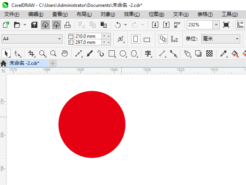Select the Text tool
Viewport: 246px width, 185px height.
coord(148,53)
